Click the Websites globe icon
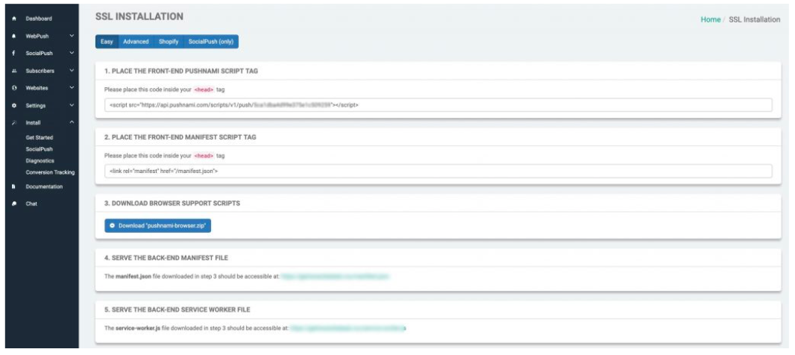The image size is (795, 355). pyautogui.click(x=14, y=88)
